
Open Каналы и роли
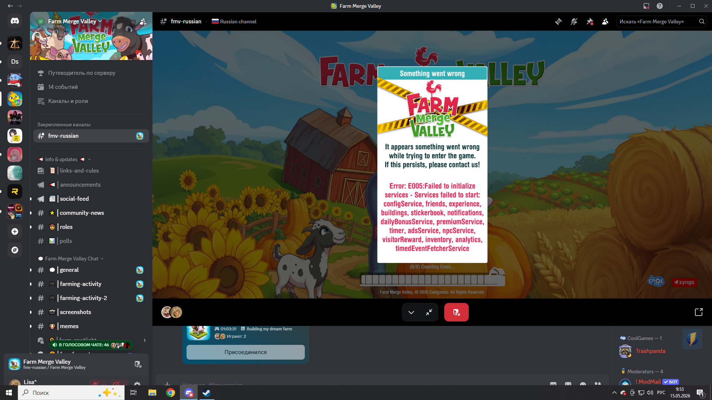tap(91, 101)
